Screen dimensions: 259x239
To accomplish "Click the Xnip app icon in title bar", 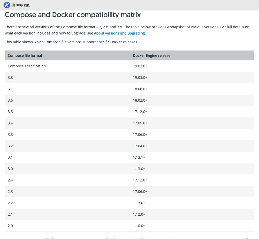I will click(7, 5).
